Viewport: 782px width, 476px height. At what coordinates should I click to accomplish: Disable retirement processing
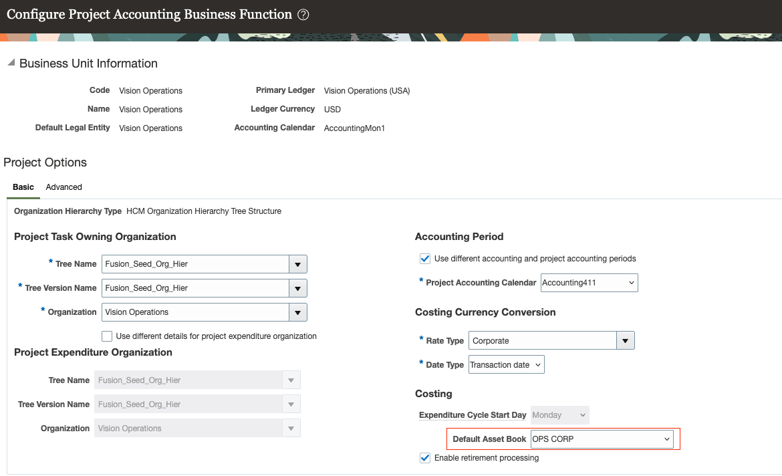(425, 457)
